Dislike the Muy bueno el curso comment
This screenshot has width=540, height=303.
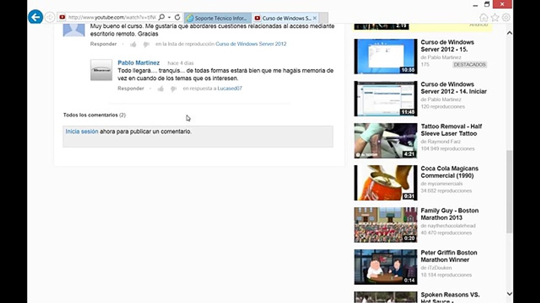point(146,44)
